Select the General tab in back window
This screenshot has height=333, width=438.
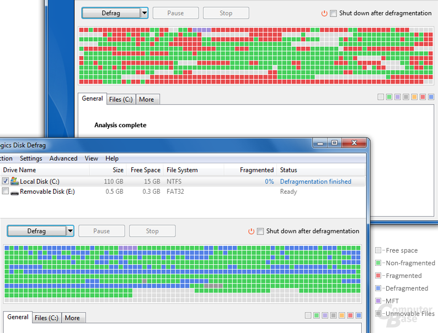click(92, 99)
